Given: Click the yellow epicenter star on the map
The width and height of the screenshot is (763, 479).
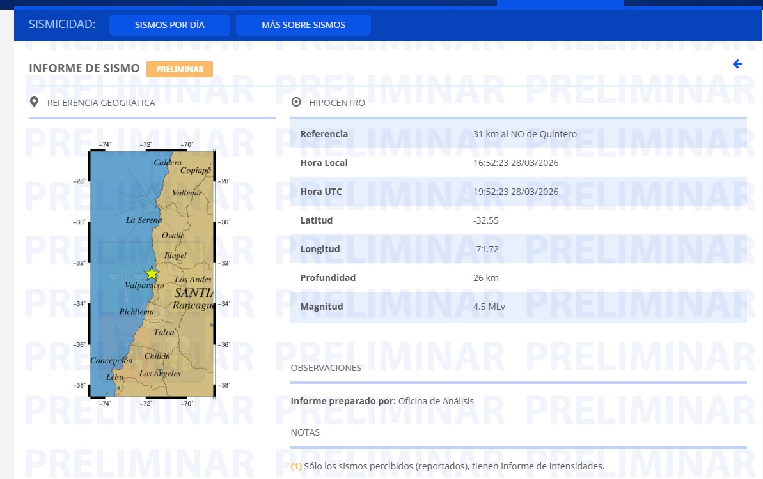Looking at the screenshot, I should click(x=151, y=273).
